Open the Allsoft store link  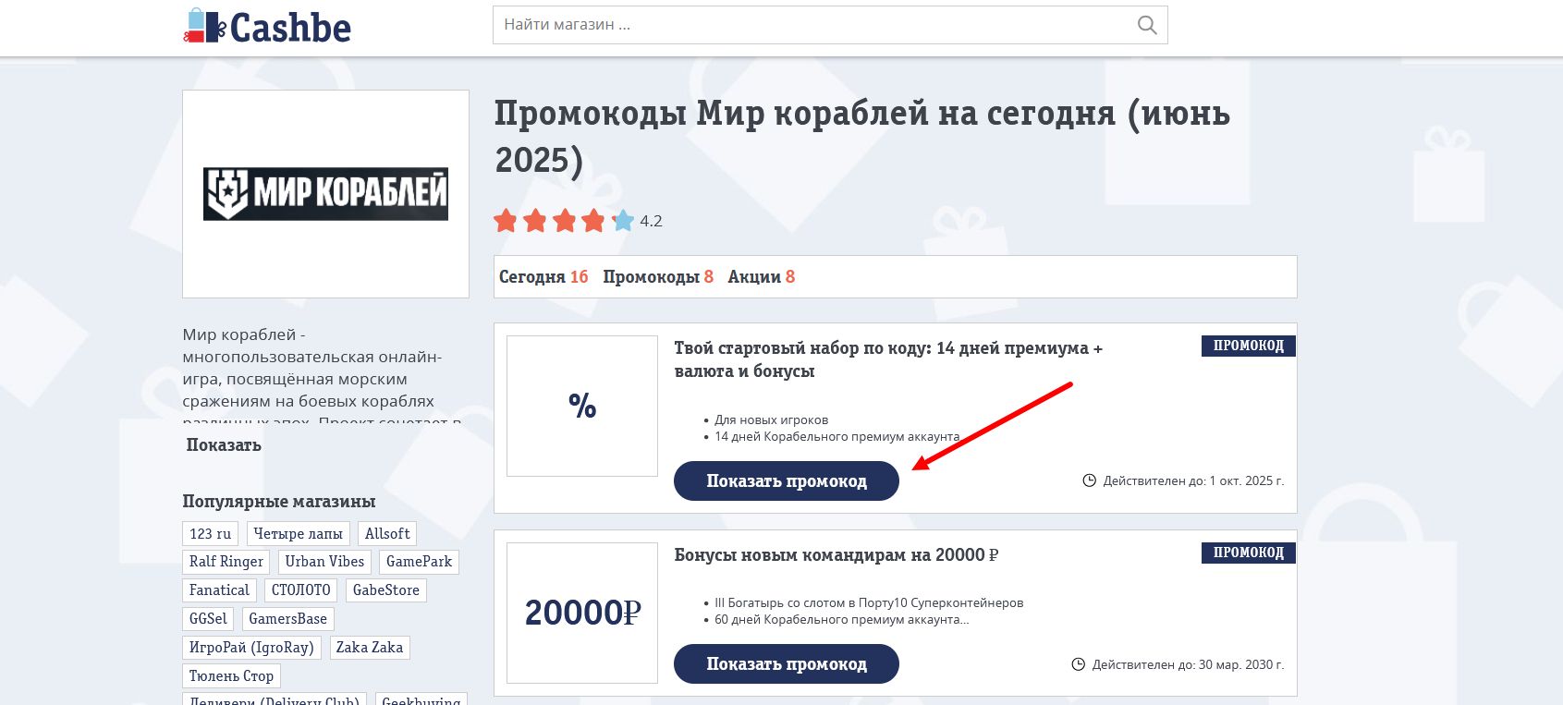click(387, 533)
